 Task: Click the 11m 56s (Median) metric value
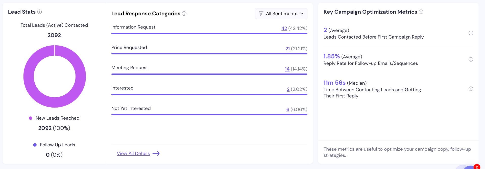pyautogui.click(x=345, y=83)
